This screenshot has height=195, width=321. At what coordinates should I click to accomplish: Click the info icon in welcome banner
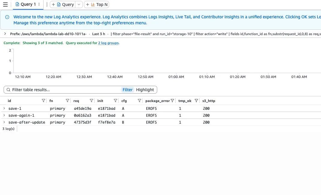coord(7,17)
